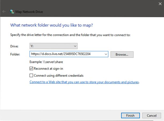Open the Drive letter dropdown showing Y:
The image size is (164, 121).
coord(54,46)
